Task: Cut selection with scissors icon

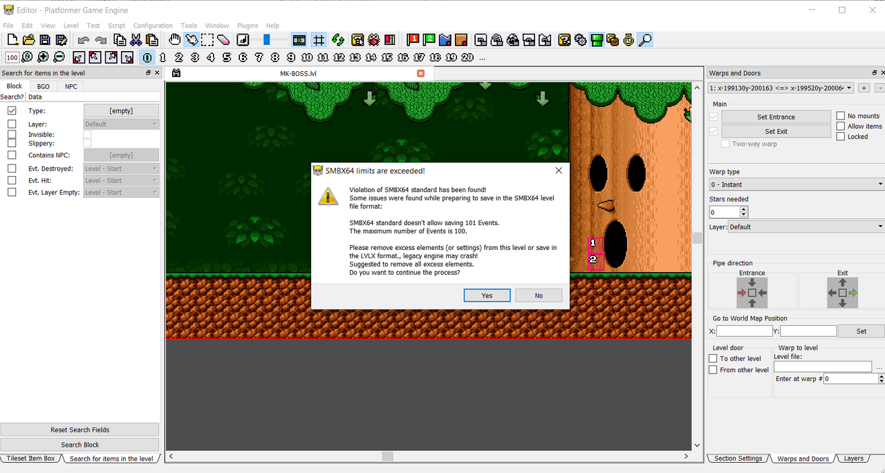Action: pyautogui.click(x=136, y=40)
